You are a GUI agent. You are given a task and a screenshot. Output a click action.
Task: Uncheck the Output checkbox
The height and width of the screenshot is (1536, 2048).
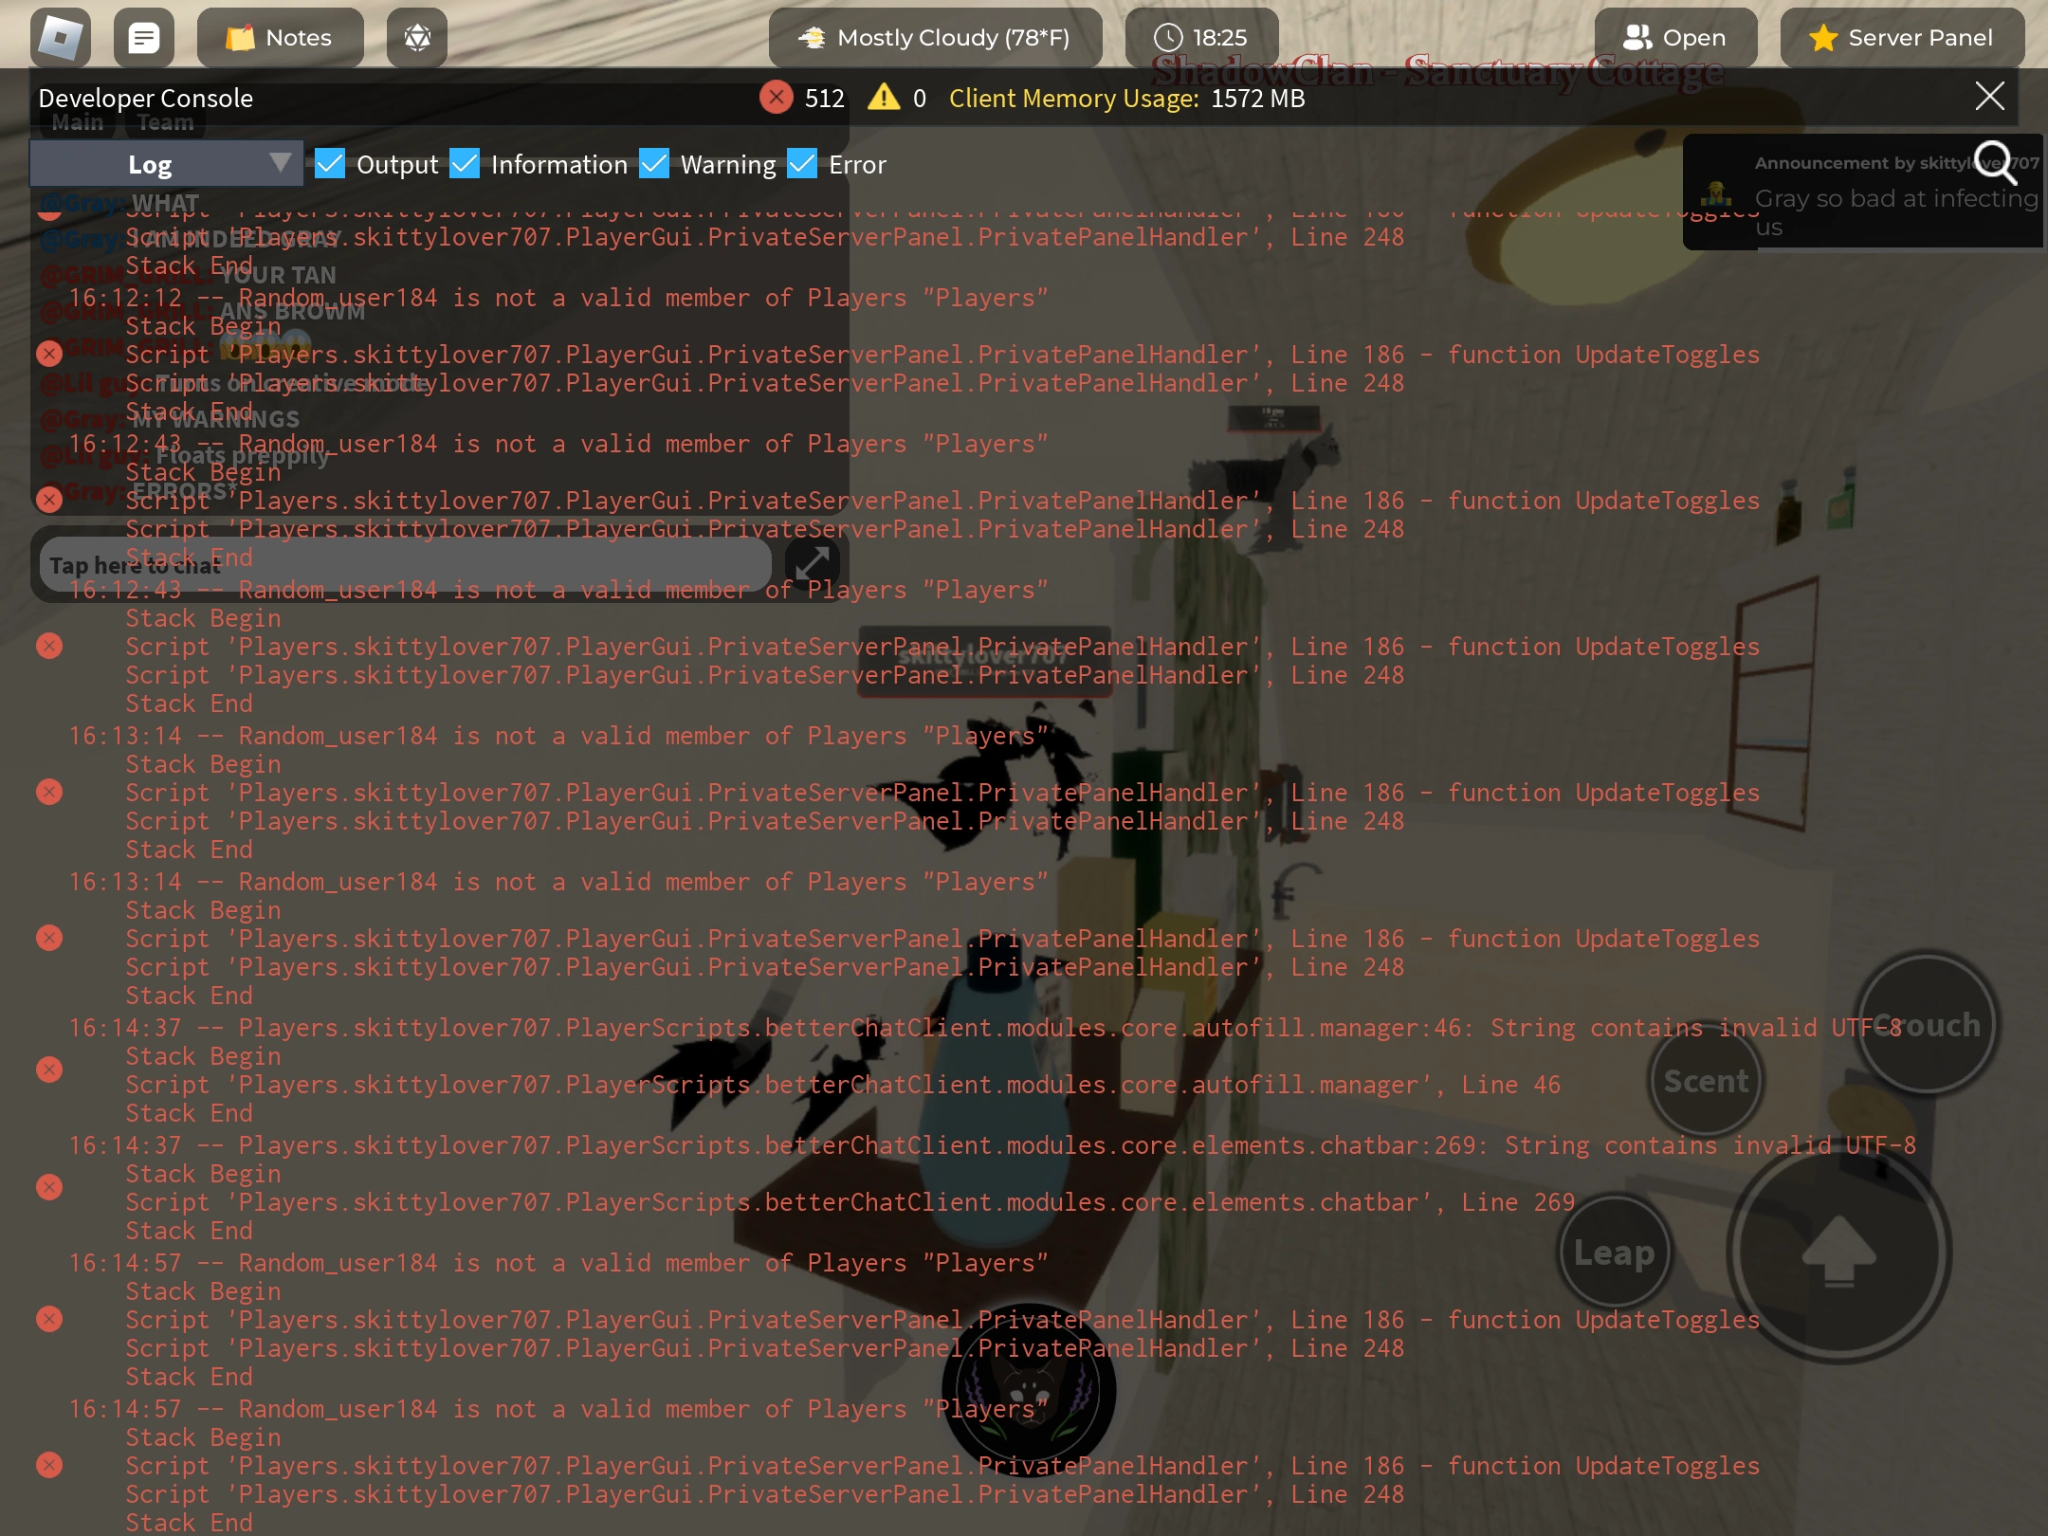tap(330, 164)
